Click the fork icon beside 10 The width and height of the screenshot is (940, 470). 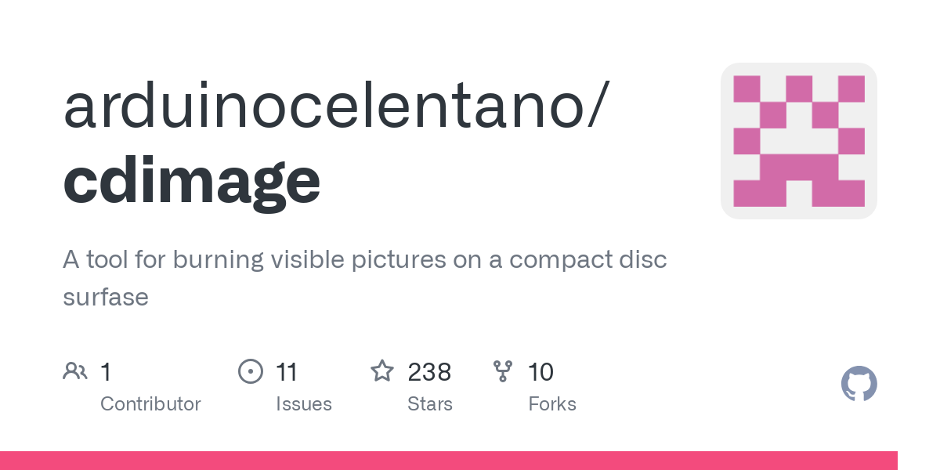(x=503, y=371)
